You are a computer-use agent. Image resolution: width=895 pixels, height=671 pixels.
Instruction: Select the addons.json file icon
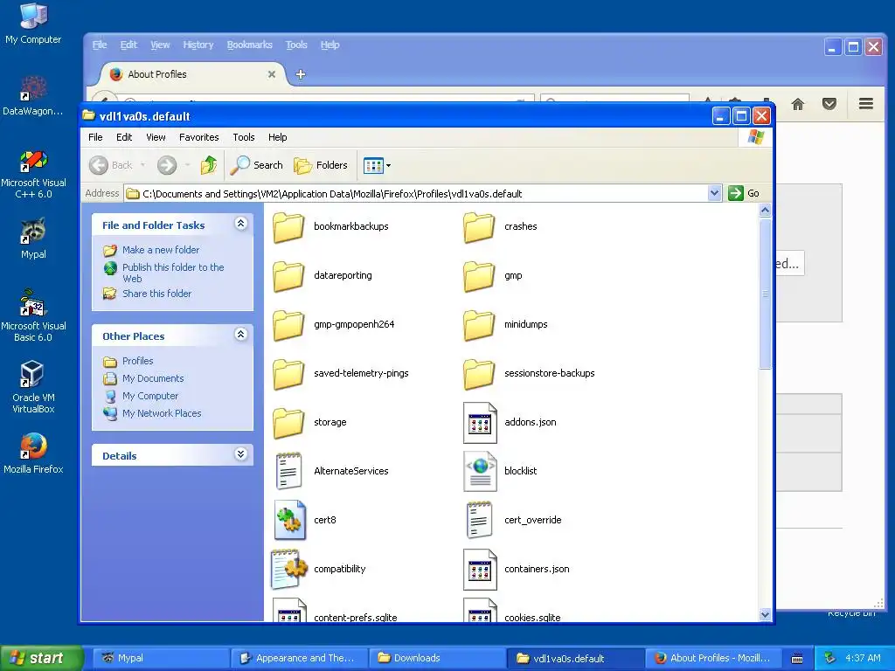coord(480,423)
